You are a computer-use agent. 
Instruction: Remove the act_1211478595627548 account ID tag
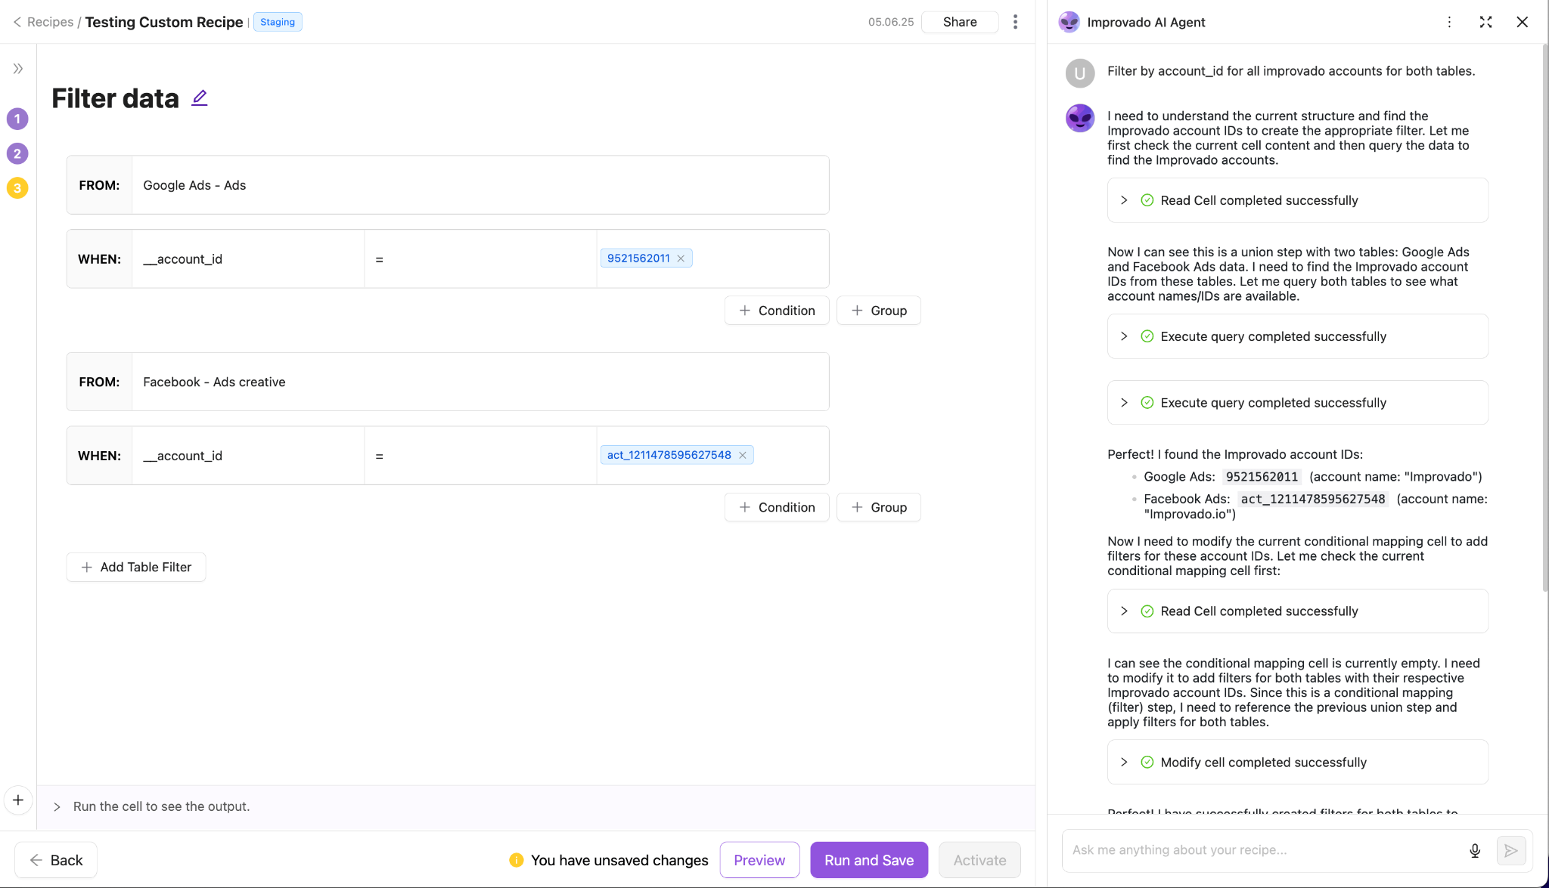click(743, 454)
